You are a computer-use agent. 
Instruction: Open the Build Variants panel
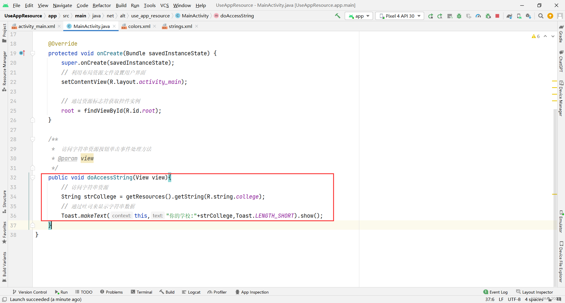point(4,267)
